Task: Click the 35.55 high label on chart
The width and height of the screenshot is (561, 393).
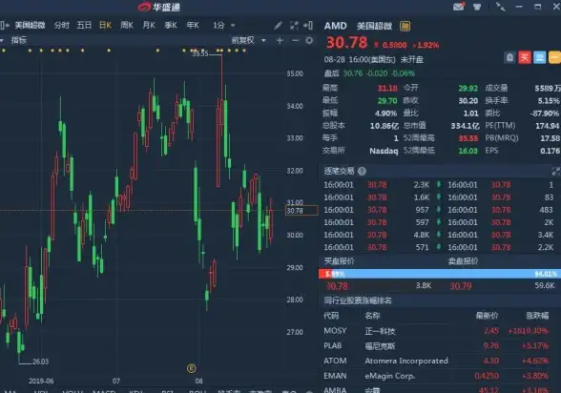Action: (200, 53)
